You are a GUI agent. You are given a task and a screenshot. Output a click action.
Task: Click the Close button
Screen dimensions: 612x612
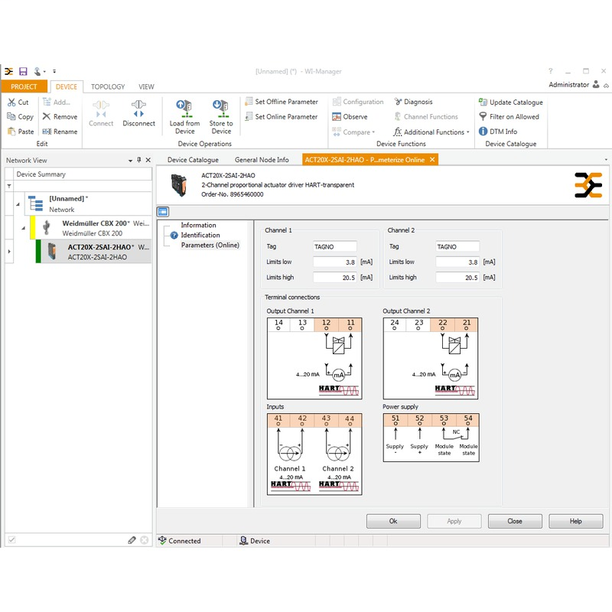pos(515,521)
